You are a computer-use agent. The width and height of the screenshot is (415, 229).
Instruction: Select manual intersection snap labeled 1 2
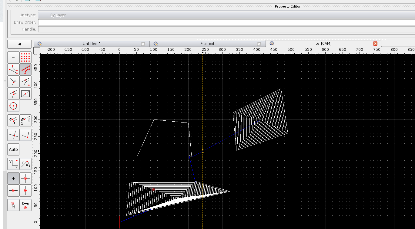click(25, 120)
